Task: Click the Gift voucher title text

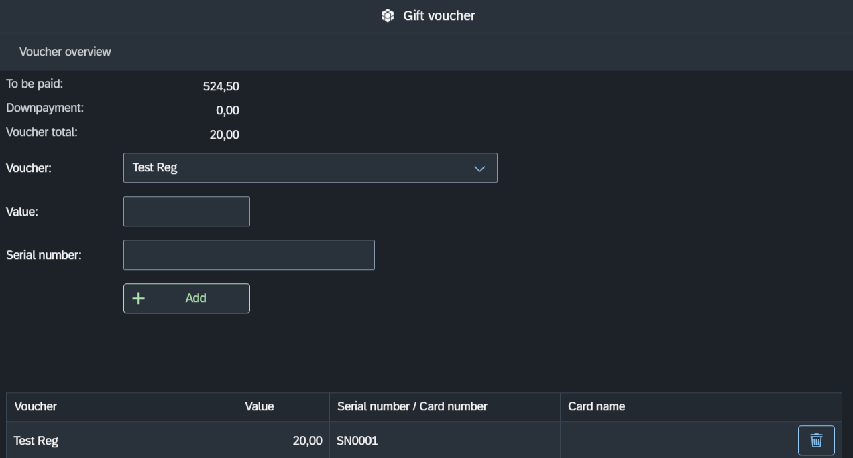Action: point(439,16)
